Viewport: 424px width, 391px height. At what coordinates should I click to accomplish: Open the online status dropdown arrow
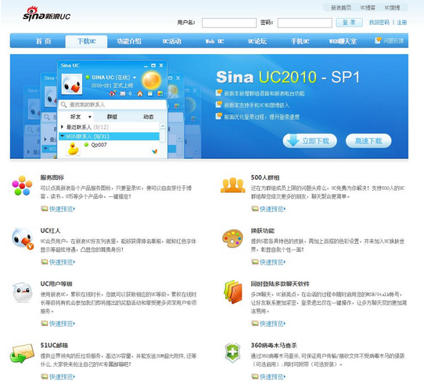tap(135, 77)
